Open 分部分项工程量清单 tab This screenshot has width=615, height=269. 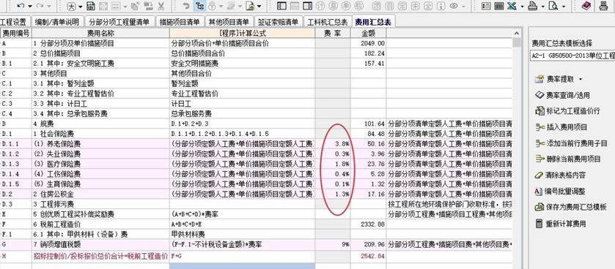pyautogui.click(x=119, y=22)
